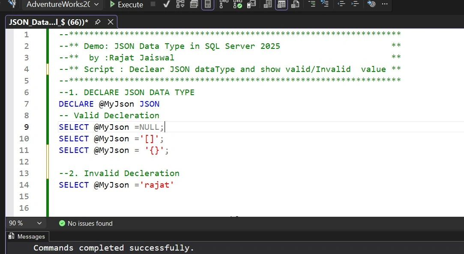Open the 90 % zoom dropdown
Viewport: 464px width, 254px height.
(25, 223)
